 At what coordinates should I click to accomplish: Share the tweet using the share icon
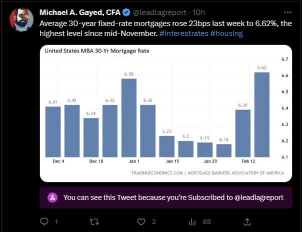246,221
